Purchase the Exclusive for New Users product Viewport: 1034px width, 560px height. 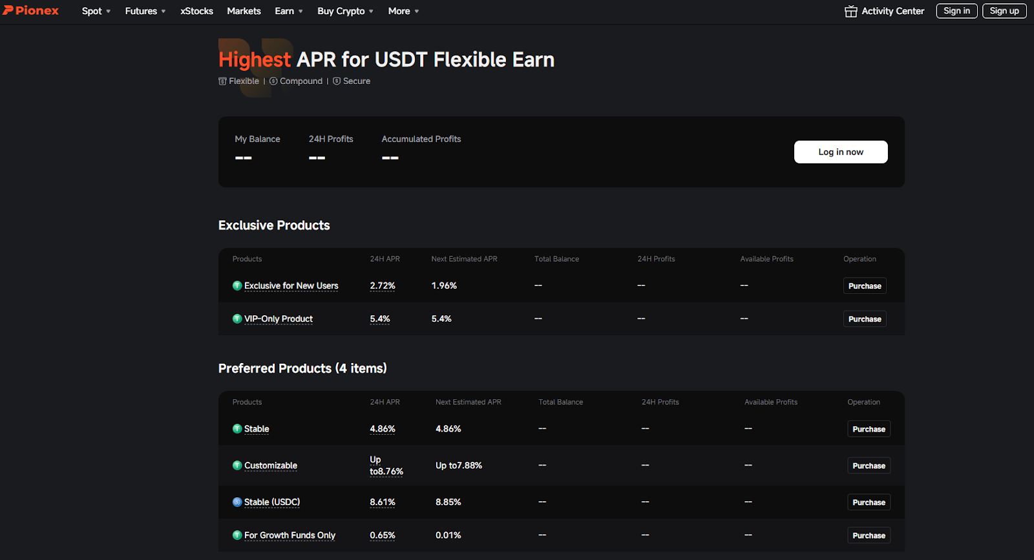coord(864,286)
